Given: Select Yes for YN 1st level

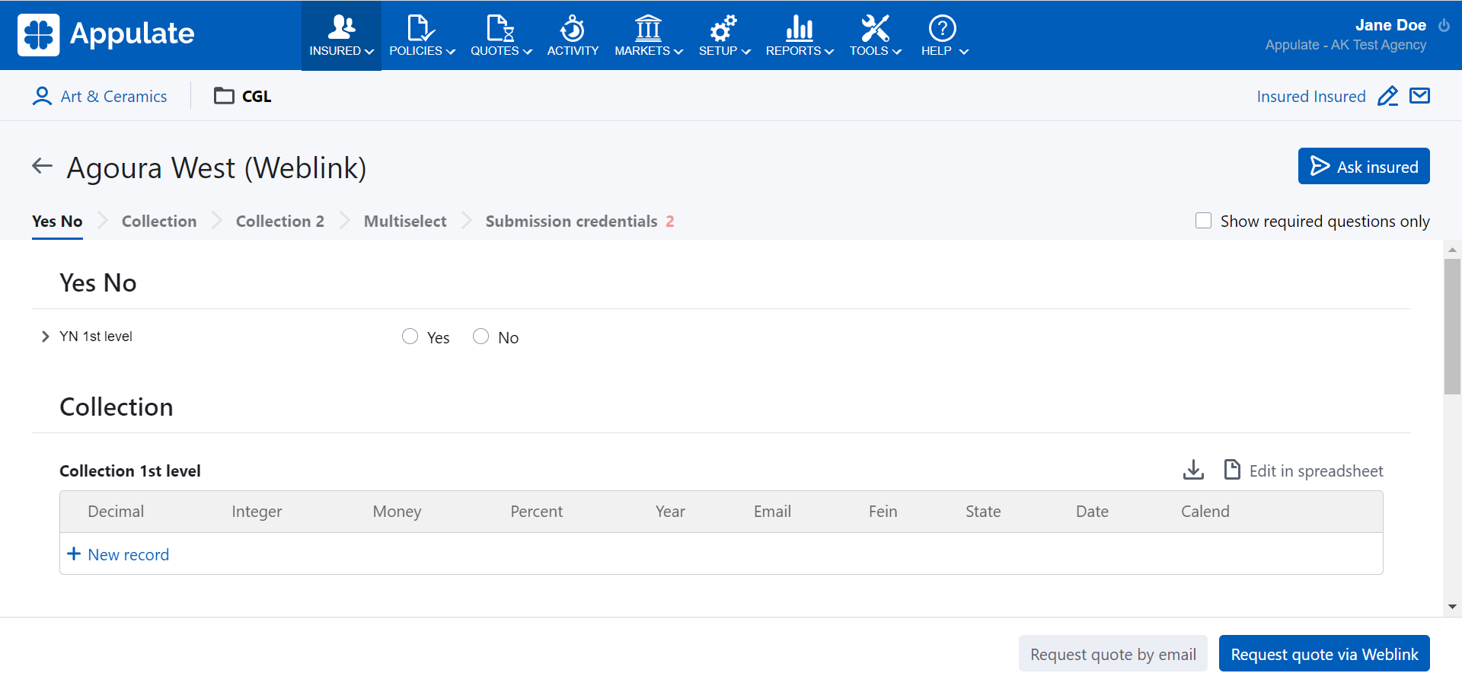Looking at the screenshot, I should [410, 337].
